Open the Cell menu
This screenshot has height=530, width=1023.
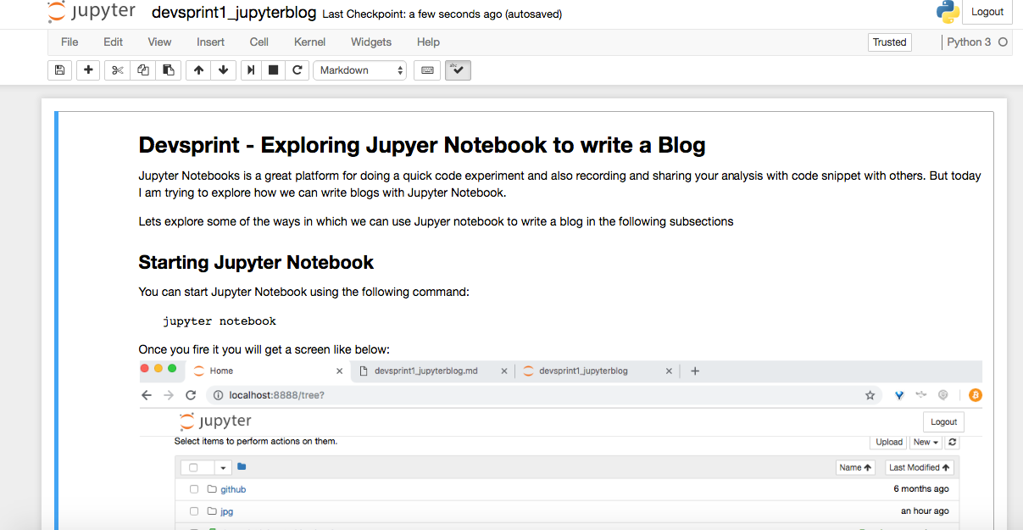point(259,42)
